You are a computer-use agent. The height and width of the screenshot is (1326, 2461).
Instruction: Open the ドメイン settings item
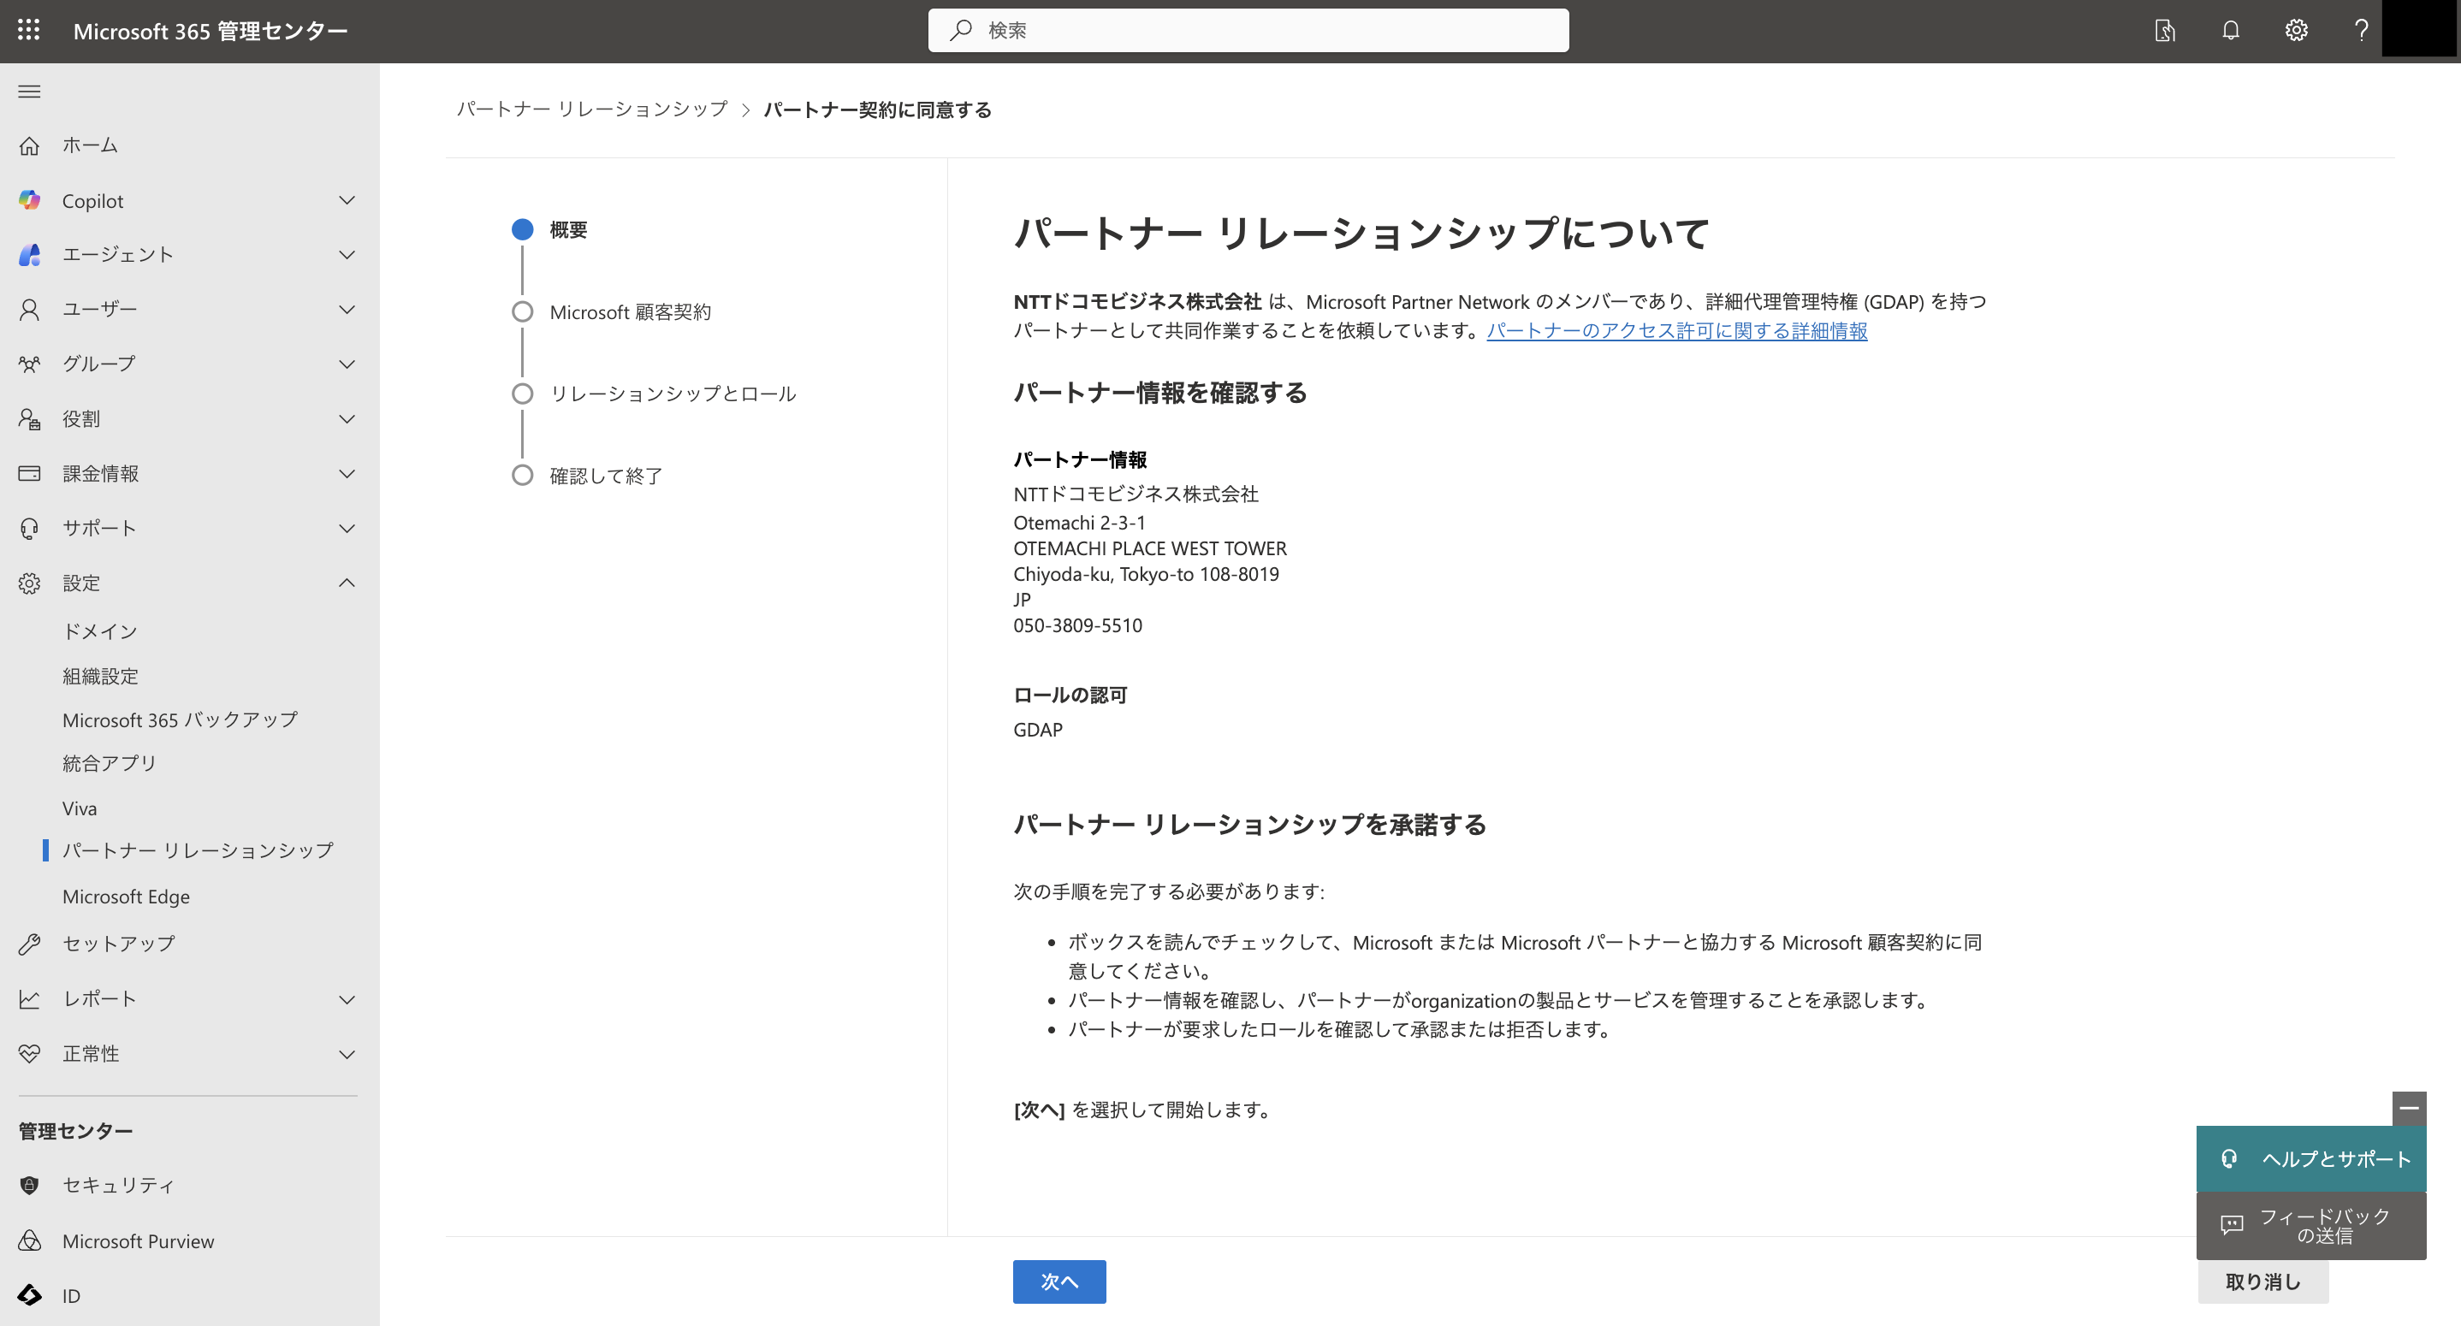100,631
